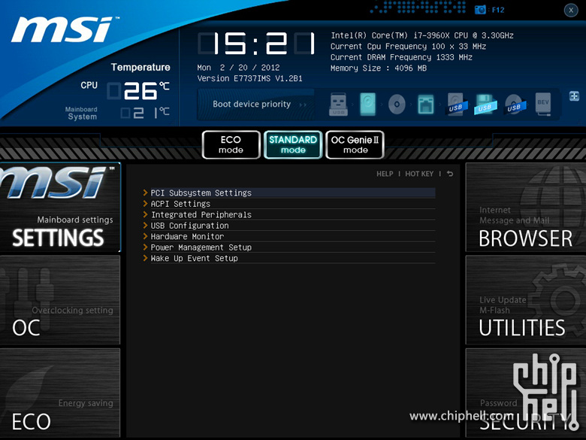
Task: Select the hard disk boot device icon
Action: 367,105
